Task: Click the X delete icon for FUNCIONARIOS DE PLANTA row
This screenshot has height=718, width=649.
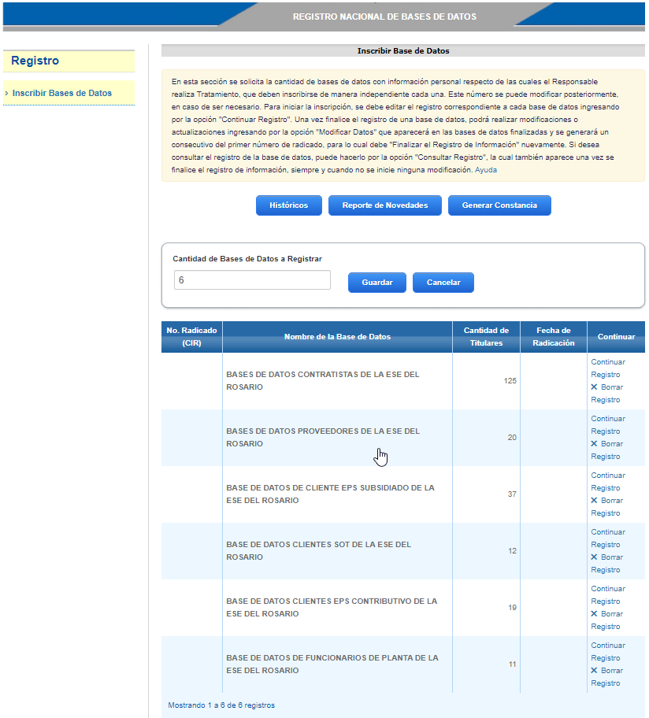Action: (x=594, y=671)
